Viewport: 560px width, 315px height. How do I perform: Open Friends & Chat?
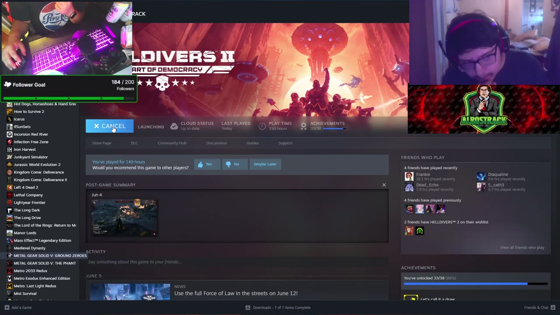[x=539, y=308]
